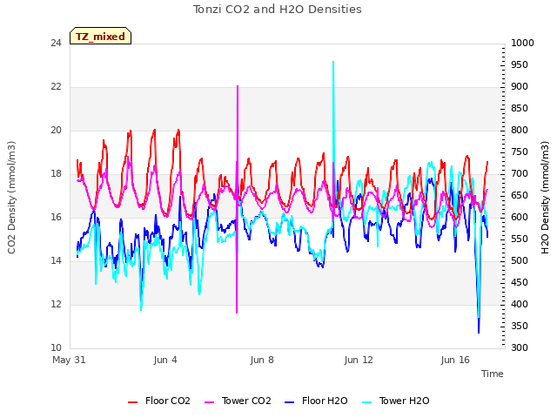This screenshot has width=557, height=418.
Task: Click the 850 value on right axis
Action: click(520, 108)
